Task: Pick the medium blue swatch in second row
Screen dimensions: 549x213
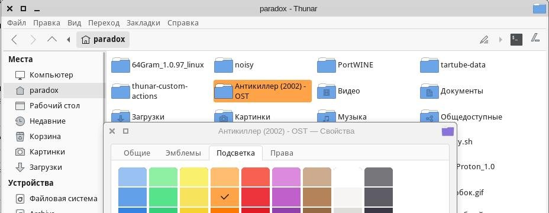Action: tap(133, 197)
